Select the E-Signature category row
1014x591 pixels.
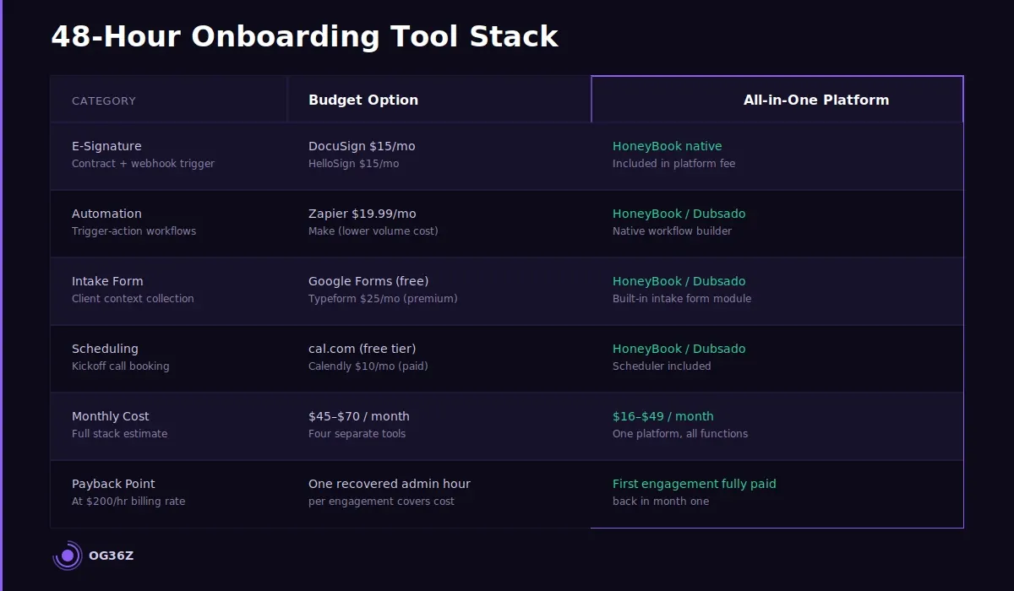[x=106, y=146]
